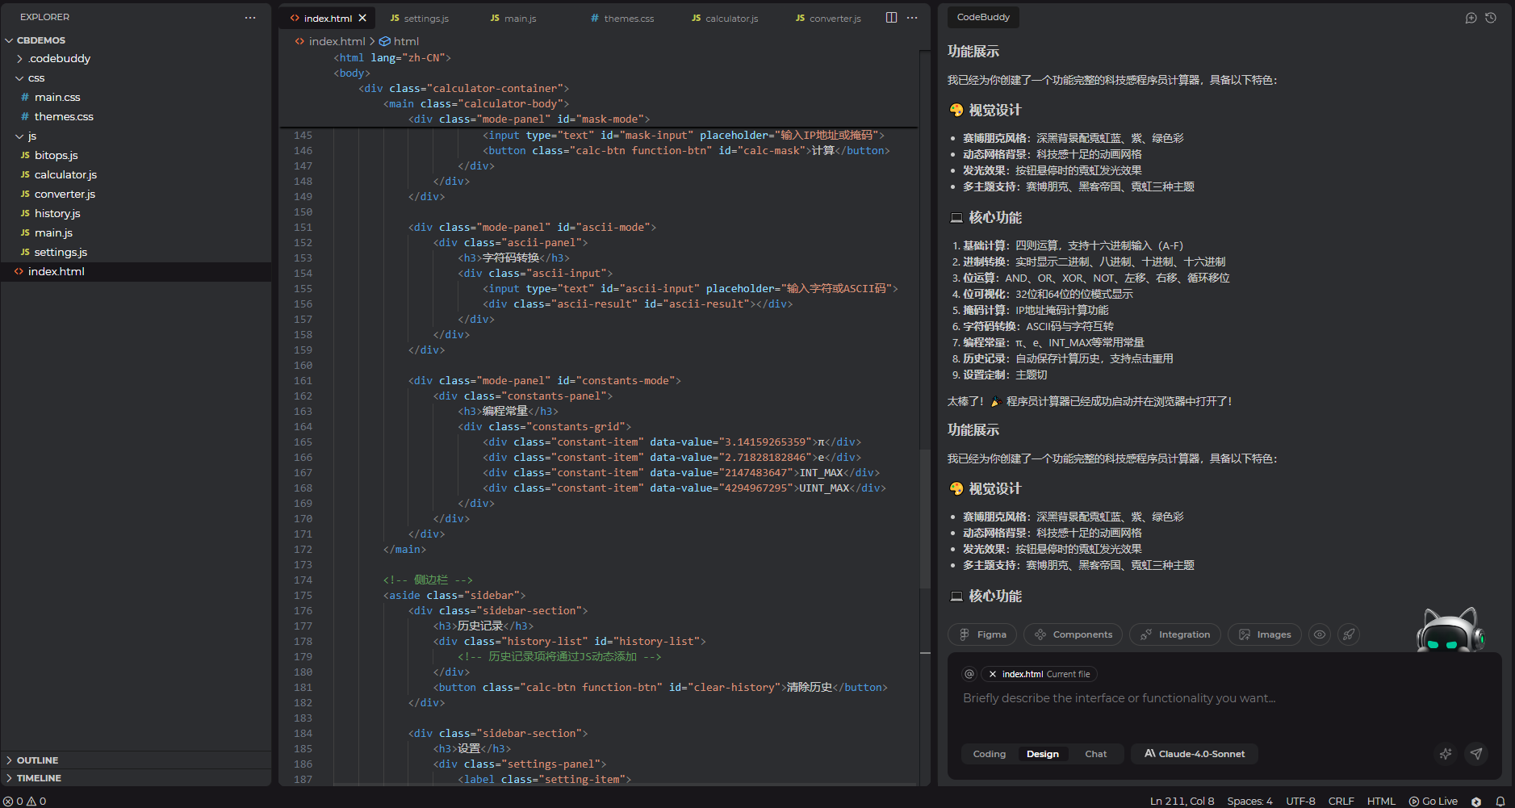Open the Claude-4.0-Sonnet model selector
This screenshot has height=808, width=1515.
tap(1194, 753)
